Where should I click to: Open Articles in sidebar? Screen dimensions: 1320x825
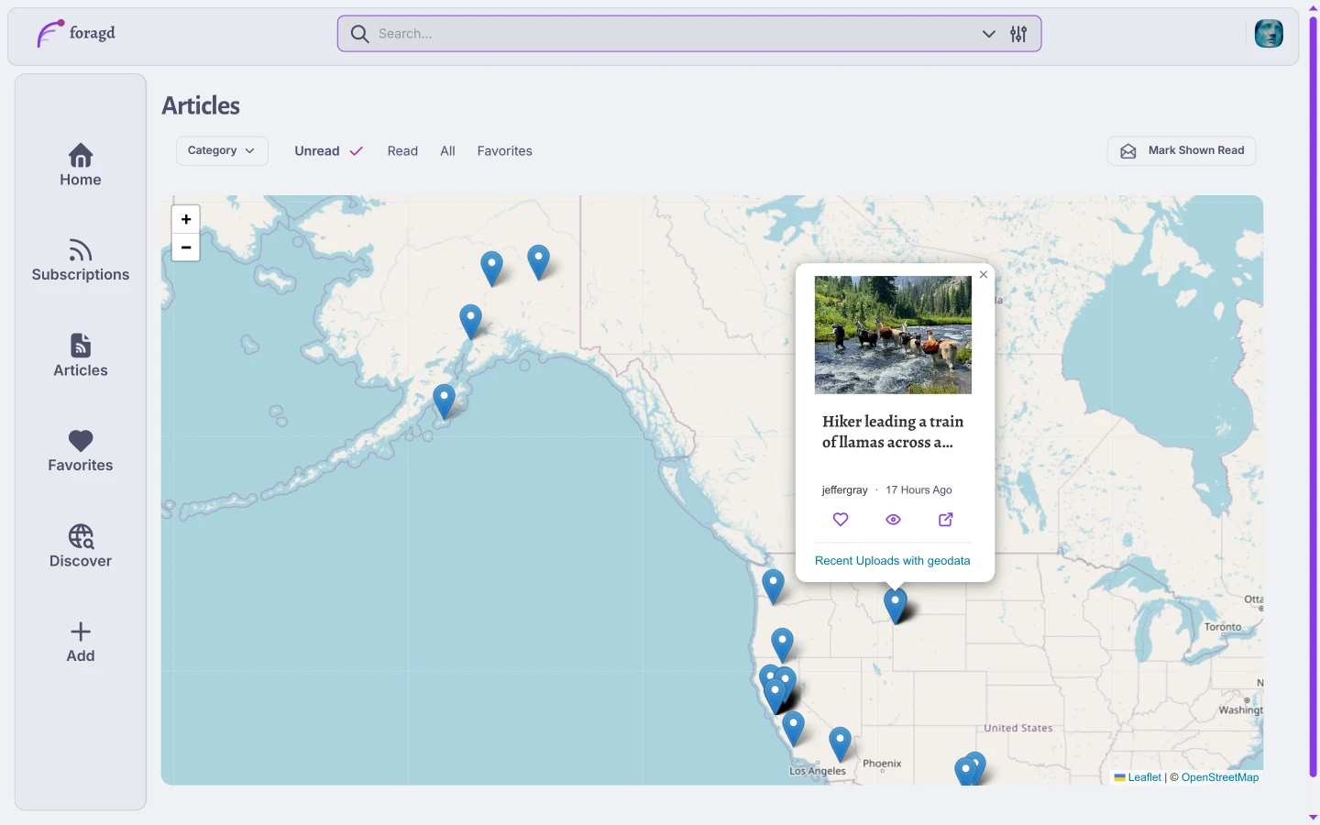81,356
